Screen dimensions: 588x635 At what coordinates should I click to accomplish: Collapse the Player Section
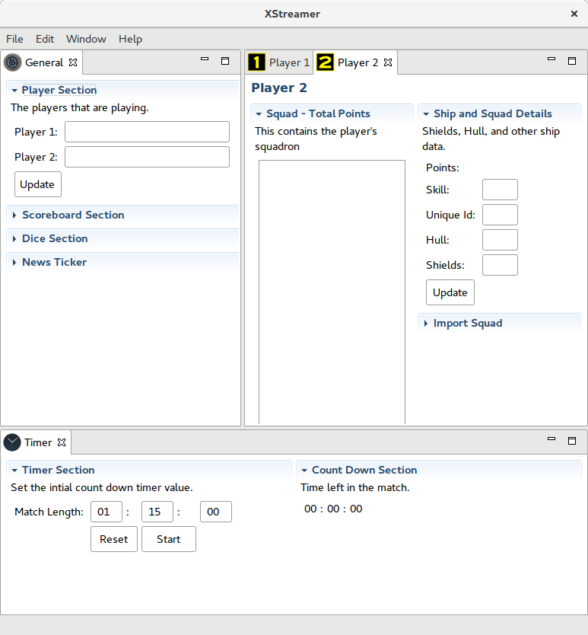point(14,91)
